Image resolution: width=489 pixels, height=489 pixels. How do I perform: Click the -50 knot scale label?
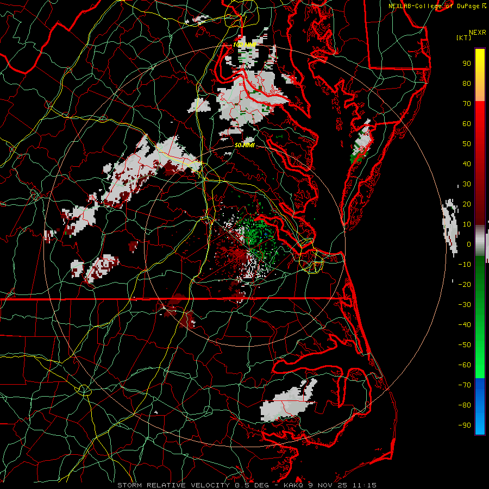[465, 345]
